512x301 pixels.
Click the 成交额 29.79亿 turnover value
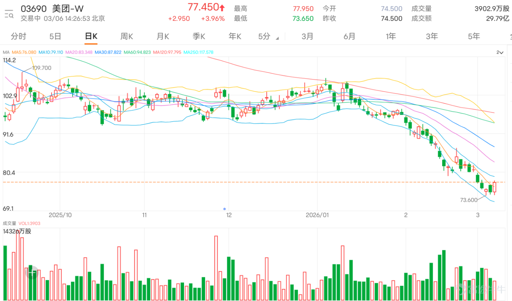click(498, 19)
